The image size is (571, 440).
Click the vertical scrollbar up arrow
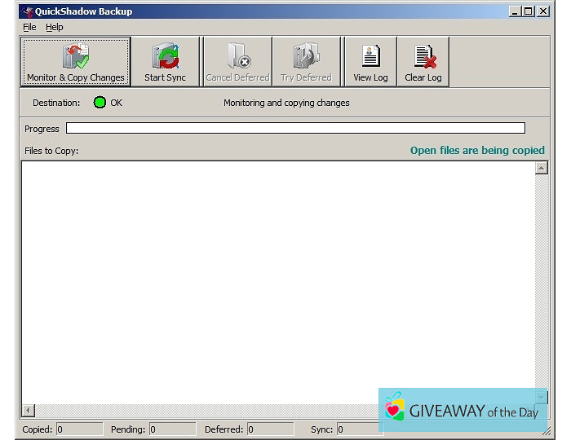pos(541,168)
